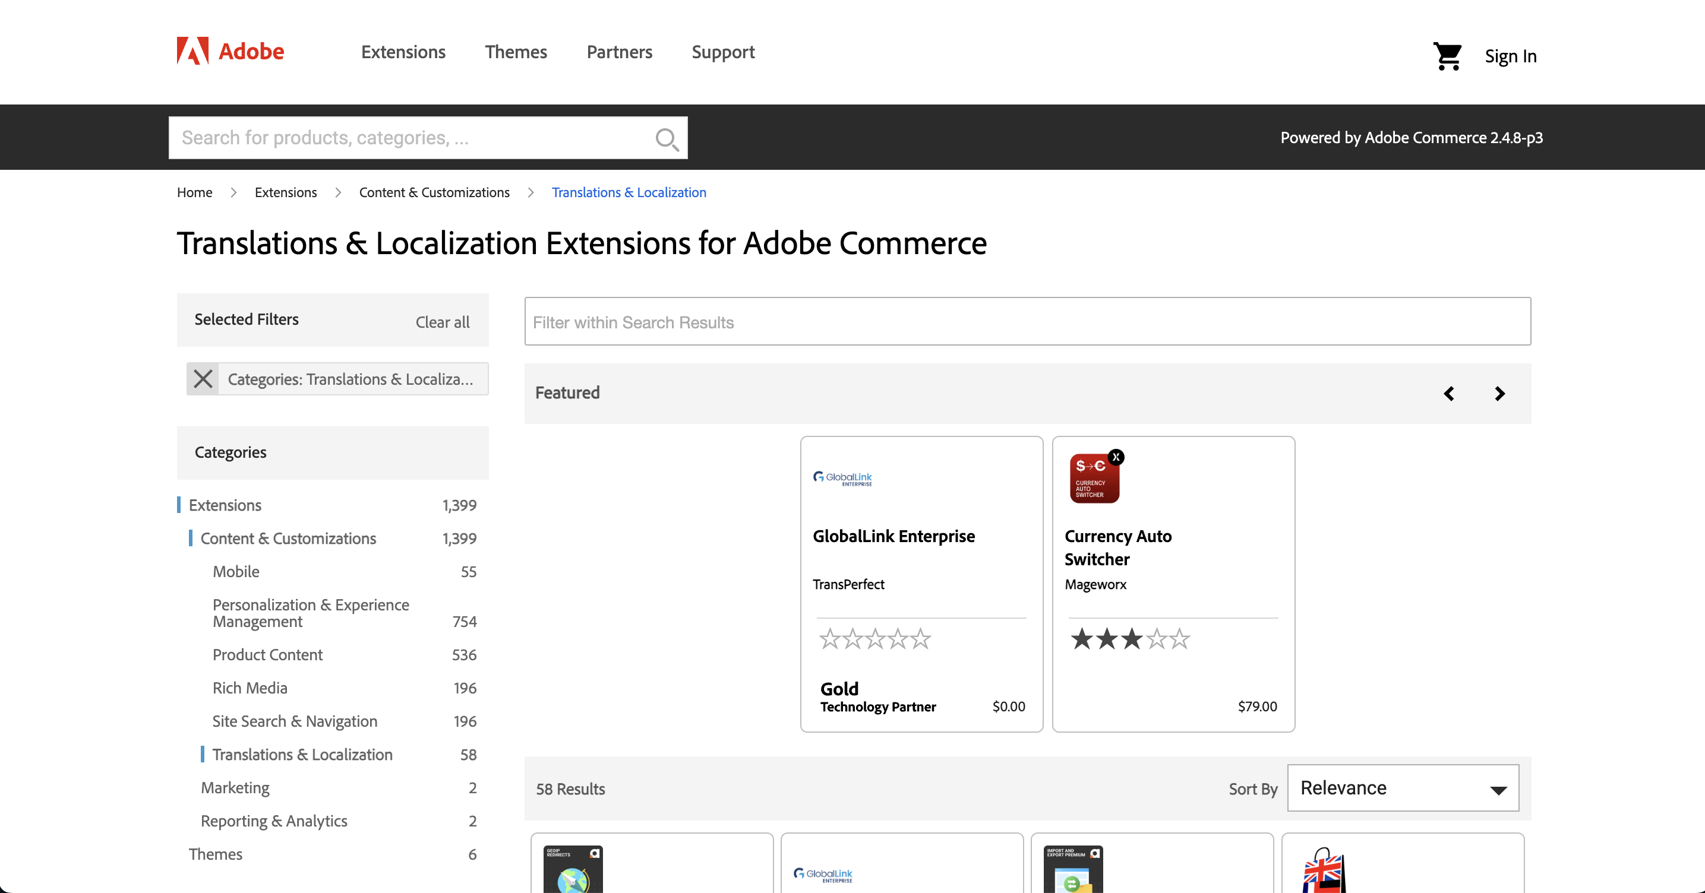Go to next featured items

(1500, 394)
